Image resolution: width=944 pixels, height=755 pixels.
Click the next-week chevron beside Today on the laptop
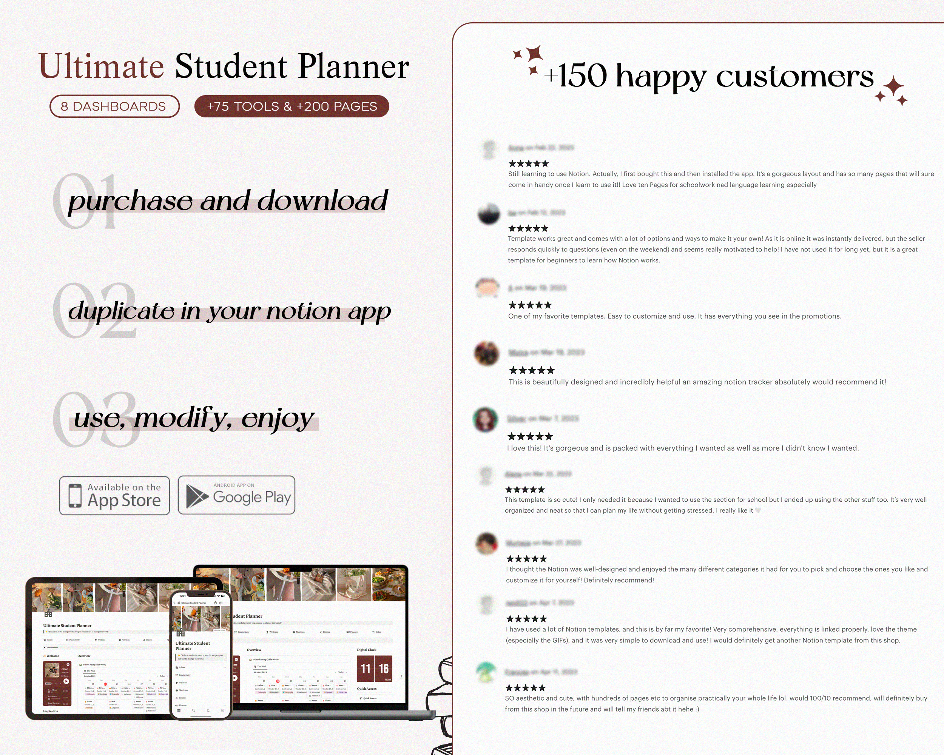346,672
